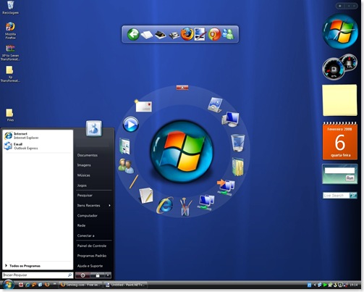The height and width of the screenshot is (292, 364).
Task: Open Painel de Controle
Action: 92,246
